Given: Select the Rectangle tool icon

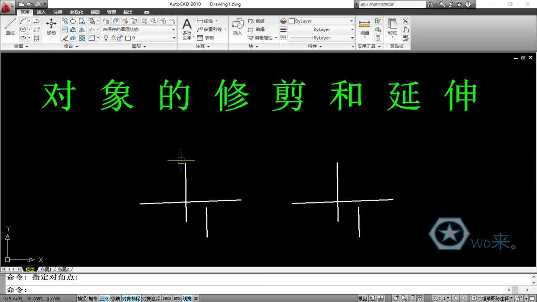Looking at the screenshot, I should click(x=36, y=29).
